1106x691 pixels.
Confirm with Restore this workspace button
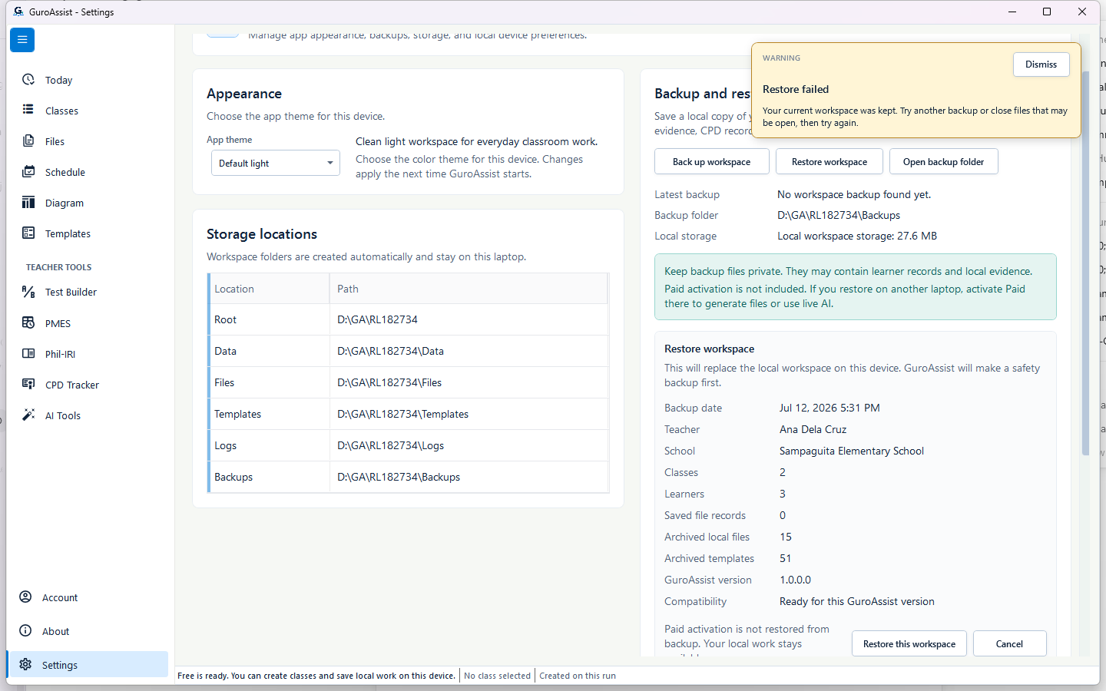tap(909, 644)
